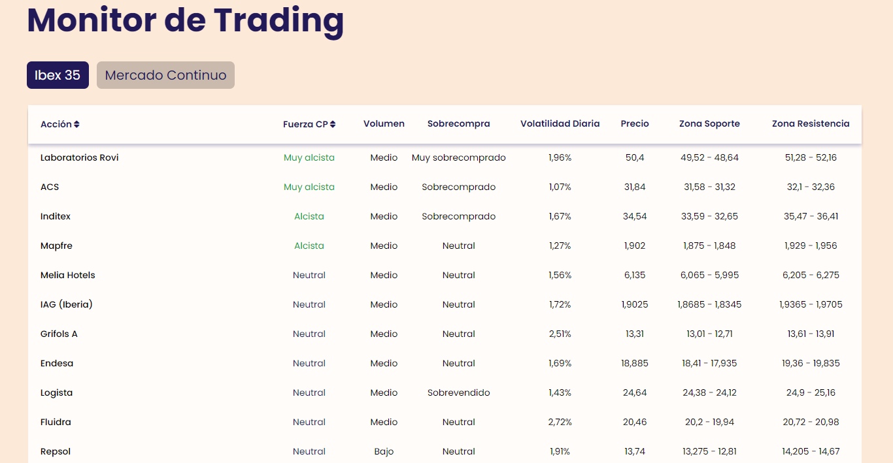This screenshot has height=463, width=893.
Task: Open the Mercado Continuo tab
Action: click(x=165, y=75)
